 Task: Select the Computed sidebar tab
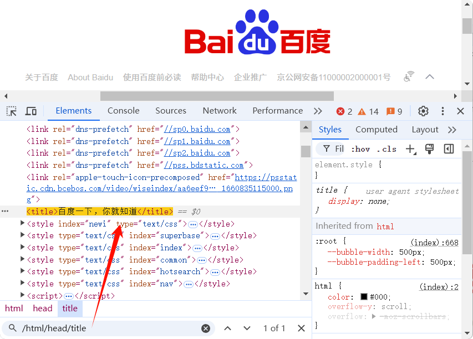[376, 130]
